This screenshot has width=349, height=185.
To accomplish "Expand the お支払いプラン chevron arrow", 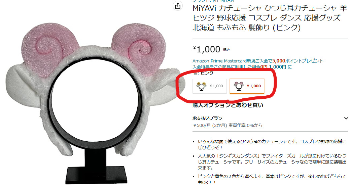I will [x=346, y=118].
